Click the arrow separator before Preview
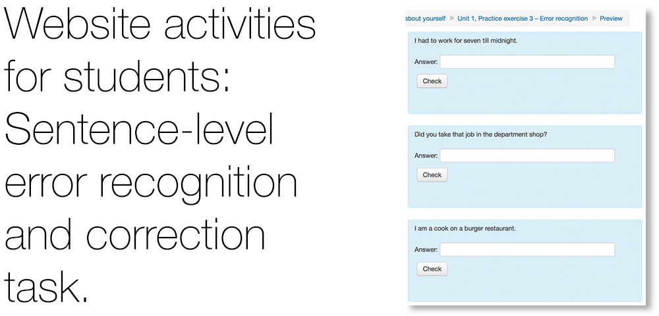 [594, 18]
